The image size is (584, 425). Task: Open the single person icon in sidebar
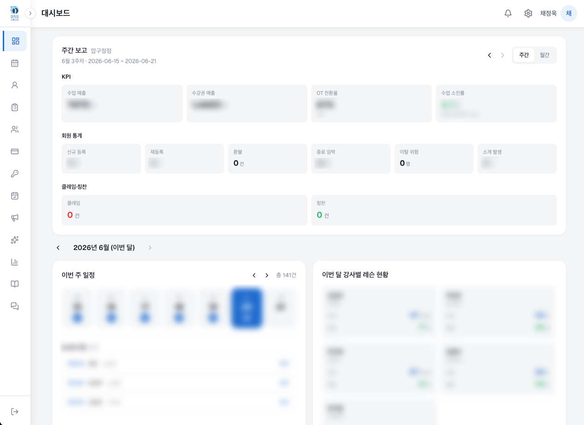tap(15, 85)
